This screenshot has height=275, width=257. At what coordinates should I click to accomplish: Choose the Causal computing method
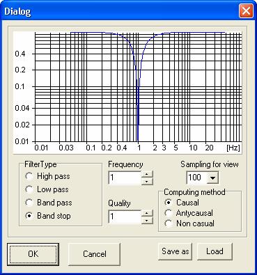coord(182,203)
